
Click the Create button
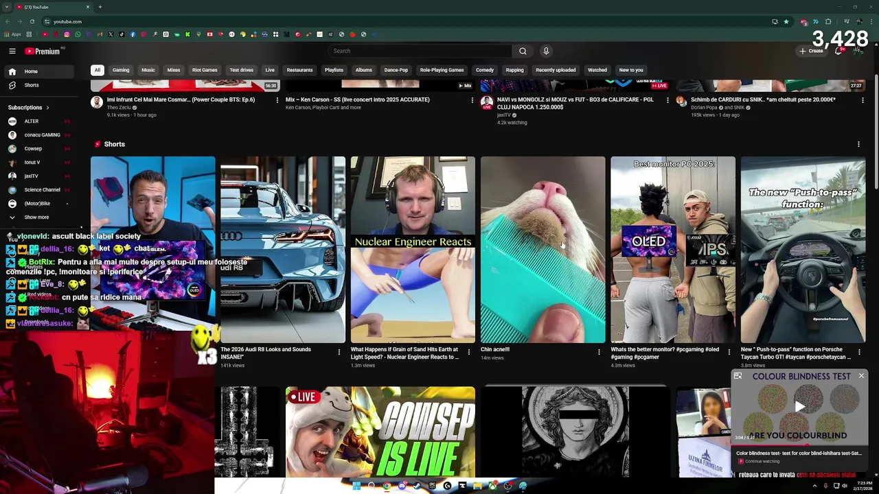pyautogui.click(x=811, y=51)
